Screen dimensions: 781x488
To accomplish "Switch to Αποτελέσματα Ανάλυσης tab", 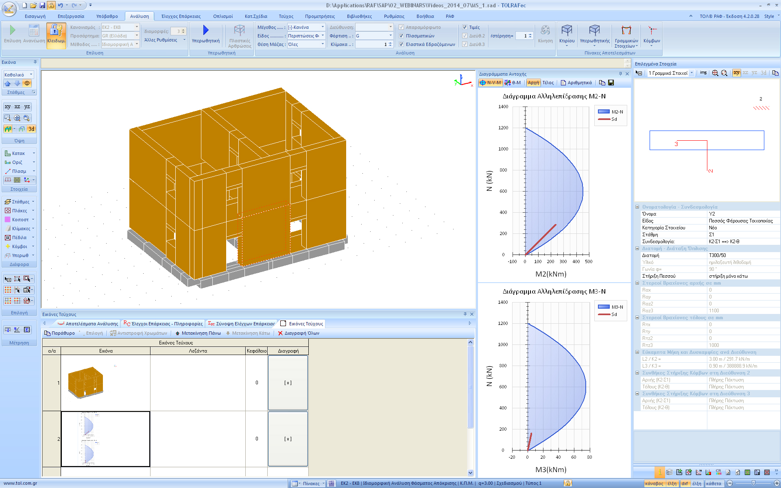I will [88, 324].
